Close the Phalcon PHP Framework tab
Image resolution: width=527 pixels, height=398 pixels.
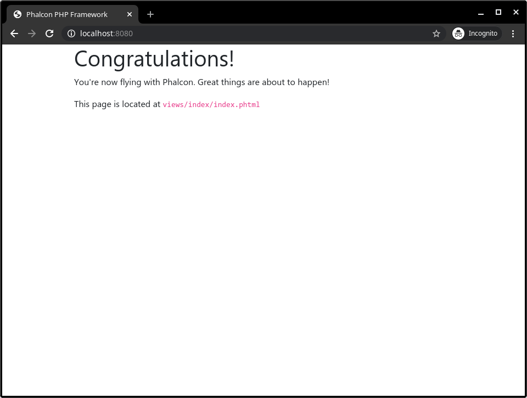click(x=130, y=14)
